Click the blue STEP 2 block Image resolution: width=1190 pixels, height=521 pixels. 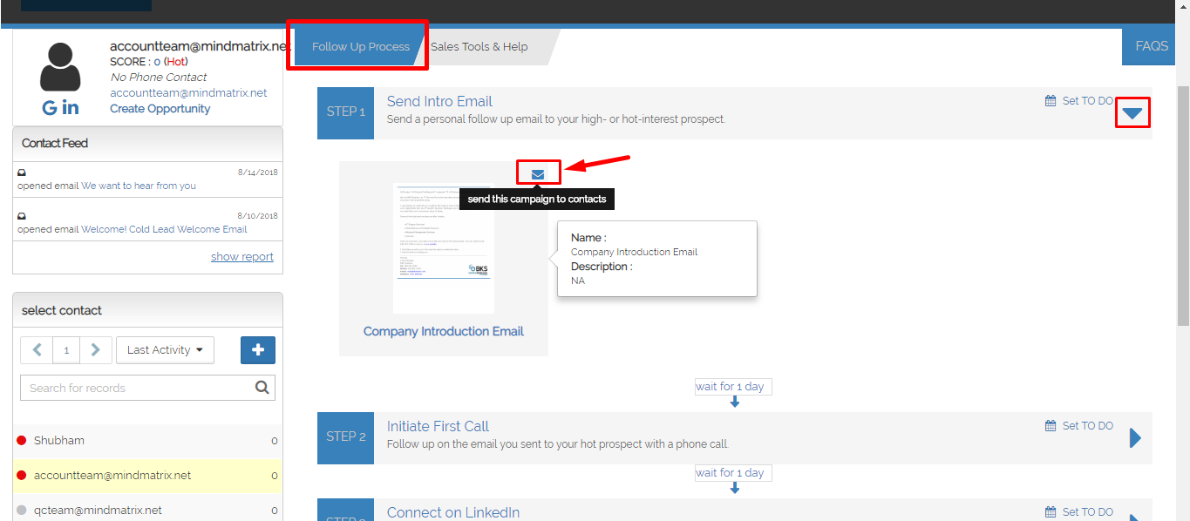(x=345, y=437)
